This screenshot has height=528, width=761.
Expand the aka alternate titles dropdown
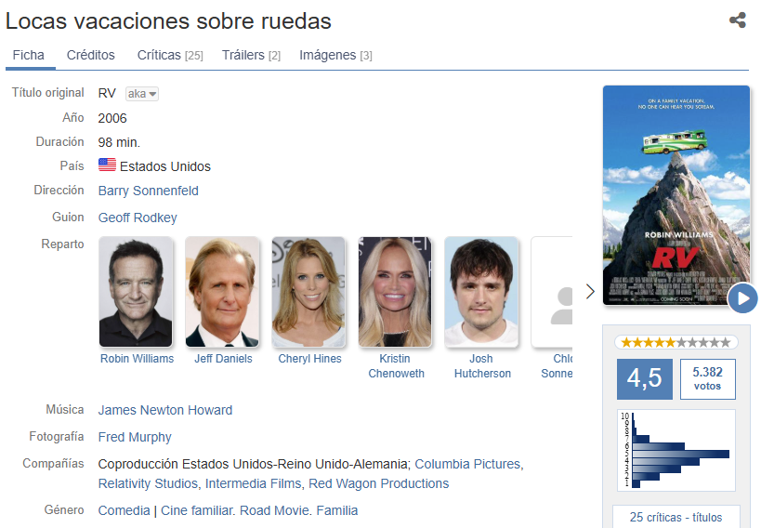point(142,94)
